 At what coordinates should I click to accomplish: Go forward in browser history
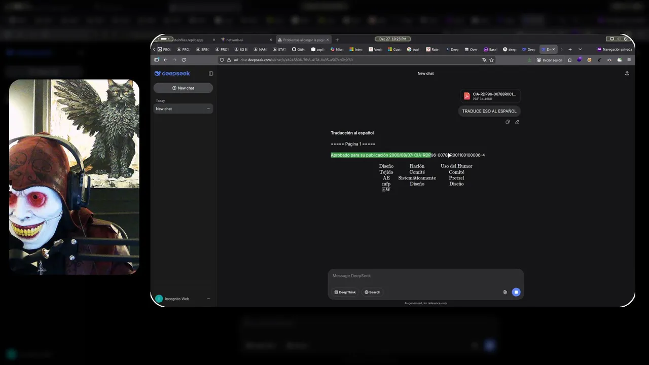tap(174, 60)
